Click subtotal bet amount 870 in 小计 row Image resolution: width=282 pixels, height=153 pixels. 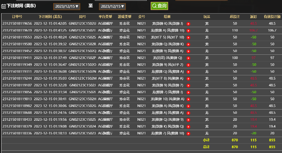(x=235, y=140)
